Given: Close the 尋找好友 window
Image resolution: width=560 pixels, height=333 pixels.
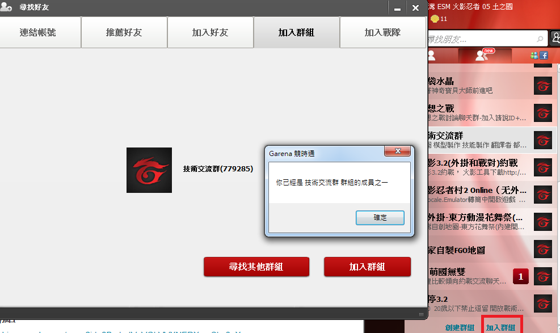Looking at the screenshot, I should (x=415, y=8).
